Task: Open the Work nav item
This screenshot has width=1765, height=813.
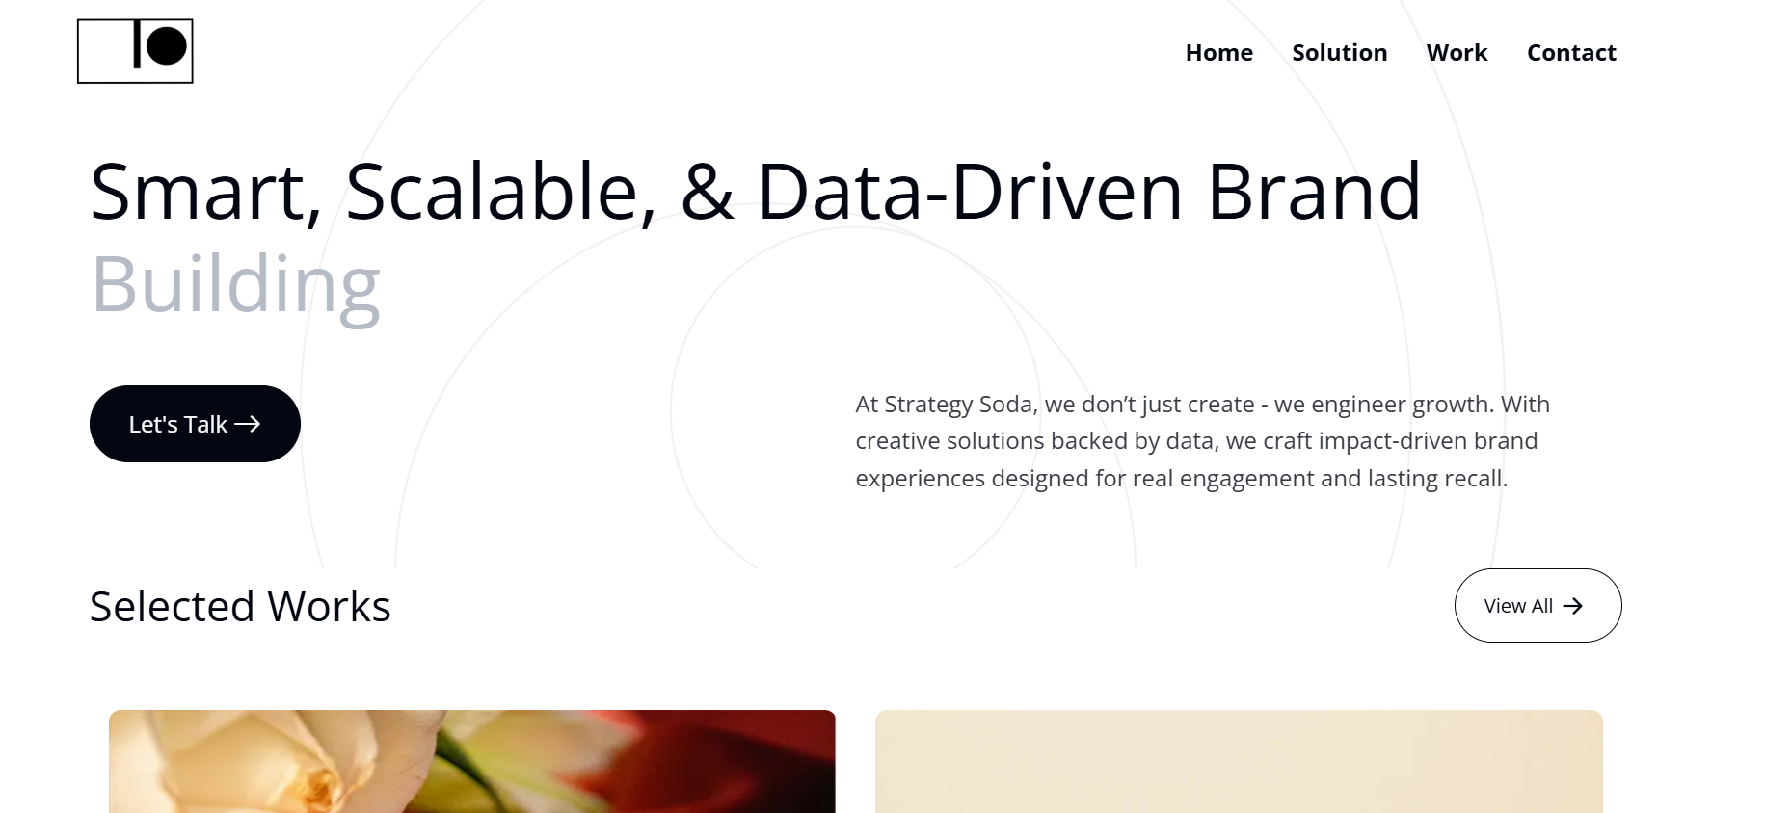Action: click(x=1457, y=53)
